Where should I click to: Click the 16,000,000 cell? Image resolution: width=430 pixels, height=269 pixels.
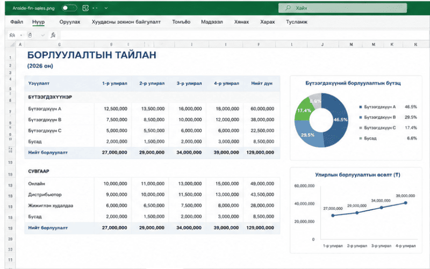[190, 109]
